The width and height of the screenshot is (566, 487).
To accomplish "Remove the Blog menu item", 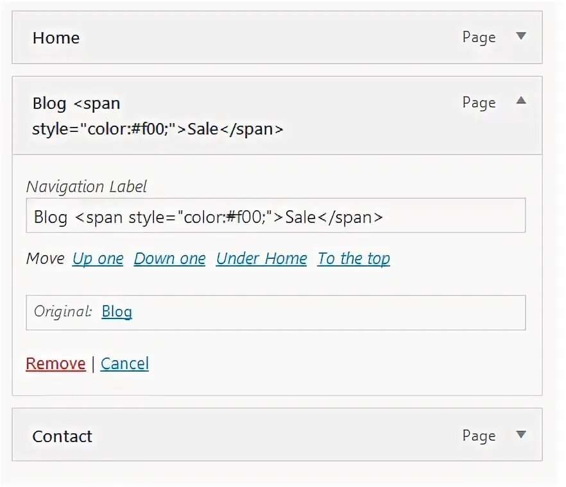I will [x=55, y=364].
